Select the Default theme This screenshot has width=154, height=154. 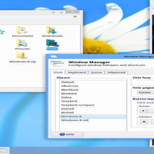93,82
